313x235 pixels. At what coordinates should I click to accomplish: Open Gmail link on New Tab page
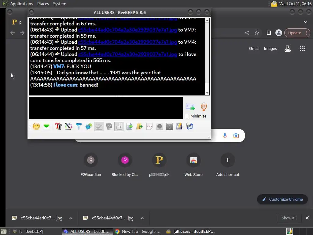point(254,49)
